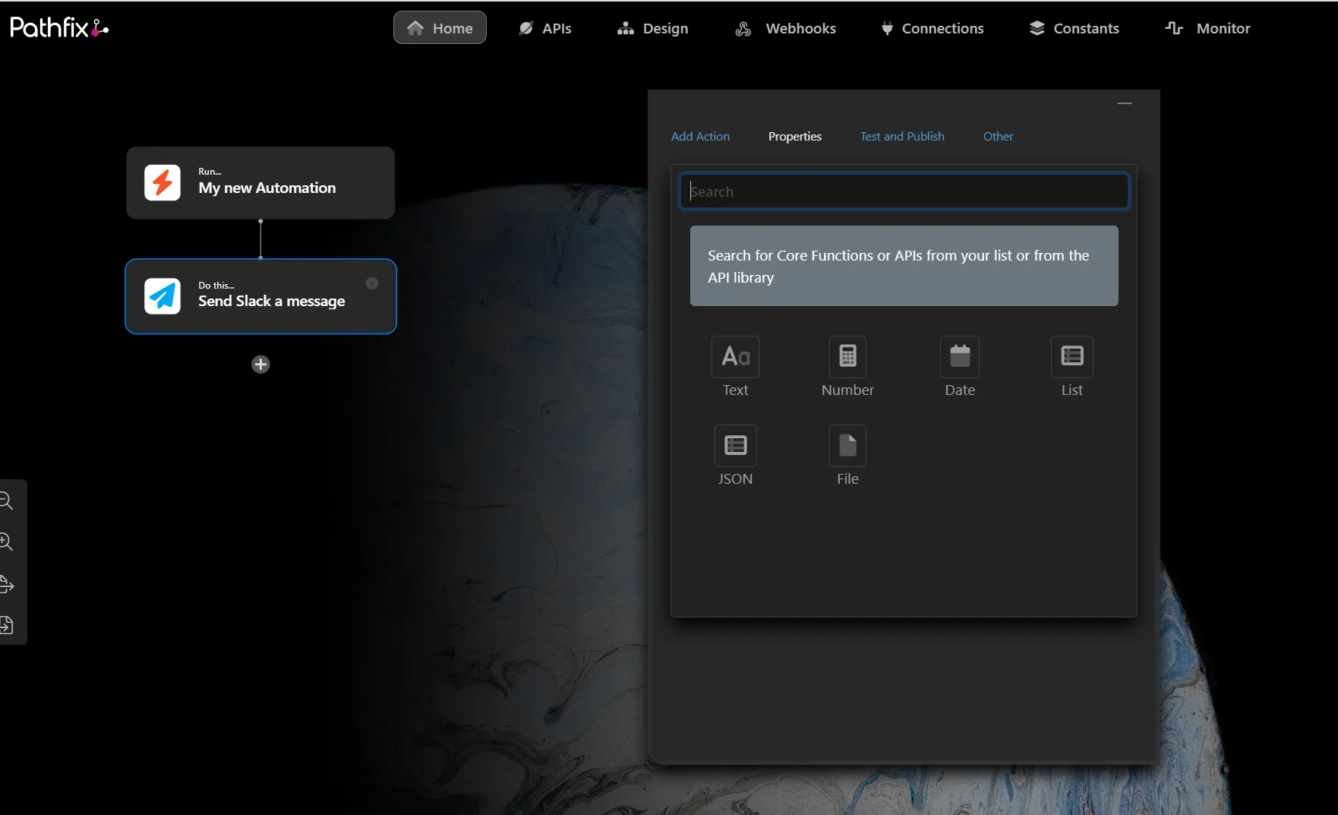Choose the Number core function
1338x815 pixels.
click(847, 368)
